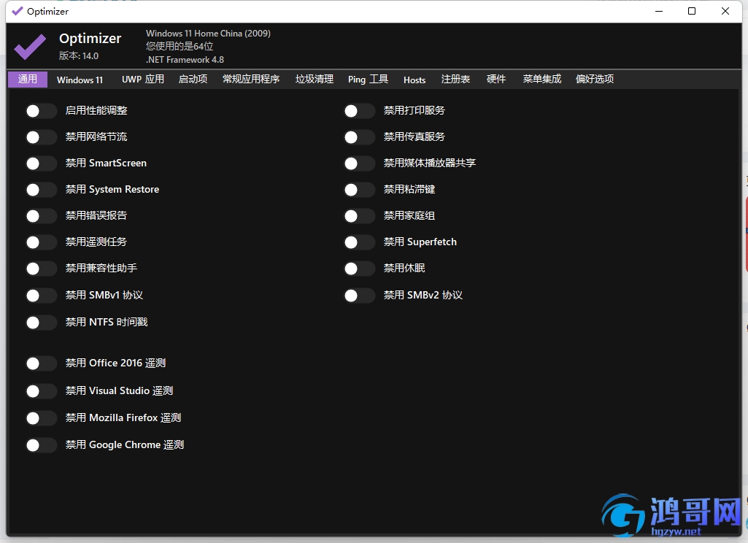Viewport: 748px width, 543px height.
Task: Open the 菜单集成 tab
Action: (542, 80)
